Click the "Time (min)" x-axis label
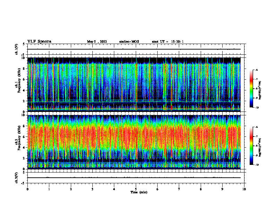The height and width of the screenshot is (212, 275). click(139, 192)
